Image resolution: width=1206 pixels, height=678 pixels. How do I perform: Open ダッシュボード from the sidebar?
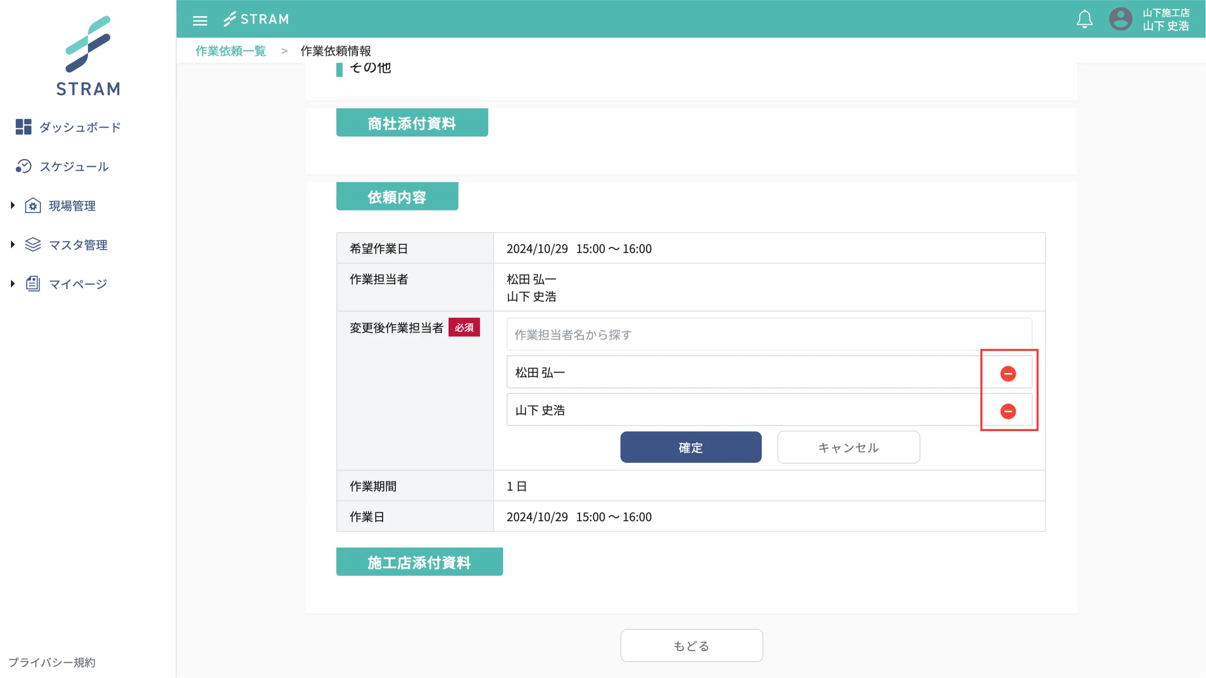tap(80, 127)
